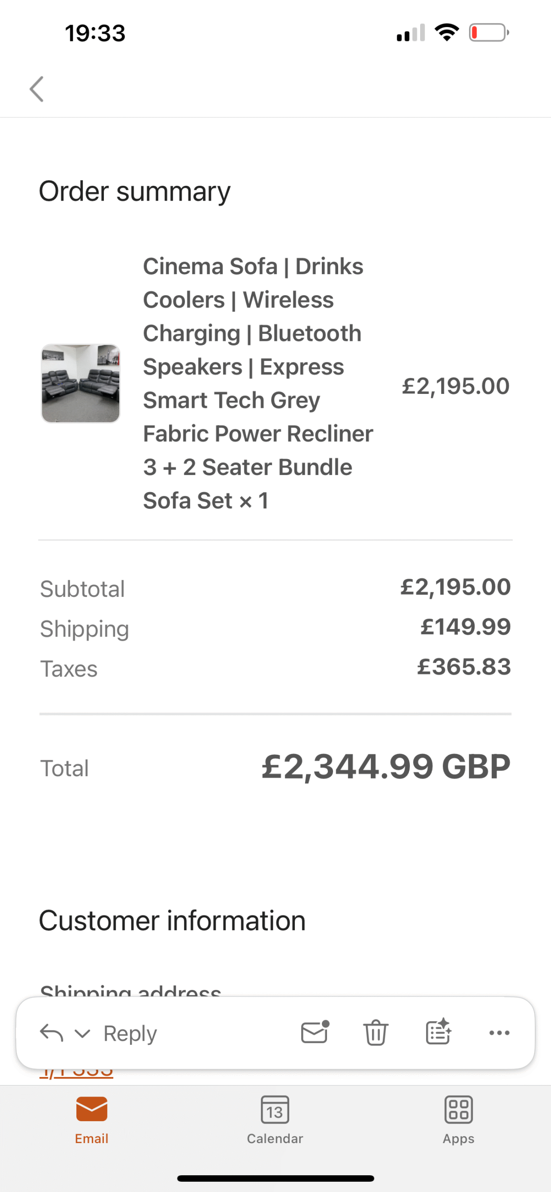Image resolution: width=551 pixels, height=1192 pixels.
Task: Tap the £149.99 shipping cost
Action: (465, 627)
